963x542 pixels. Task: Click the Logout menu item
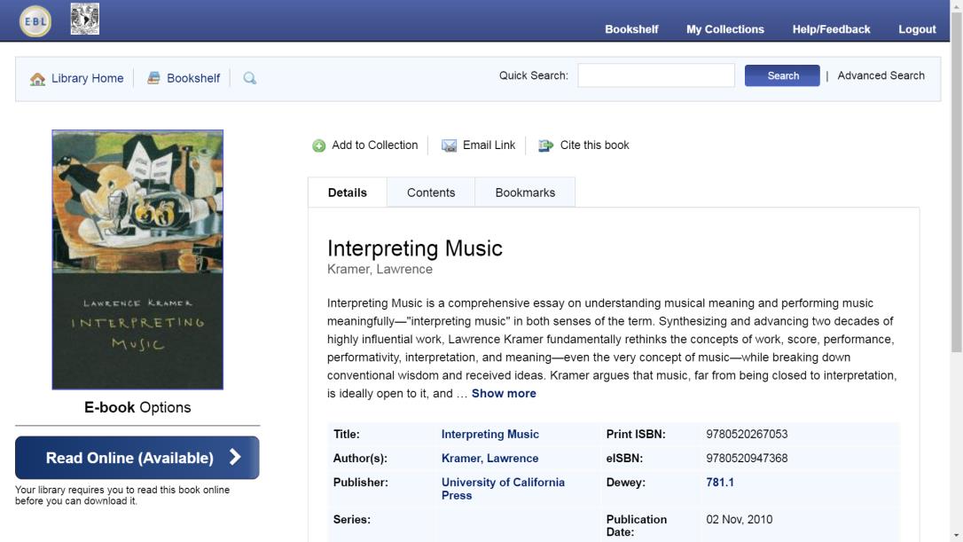click(917, 29)
